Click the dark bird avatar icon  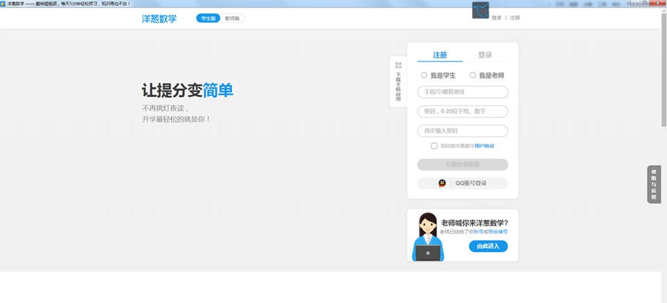pos(480,10)
